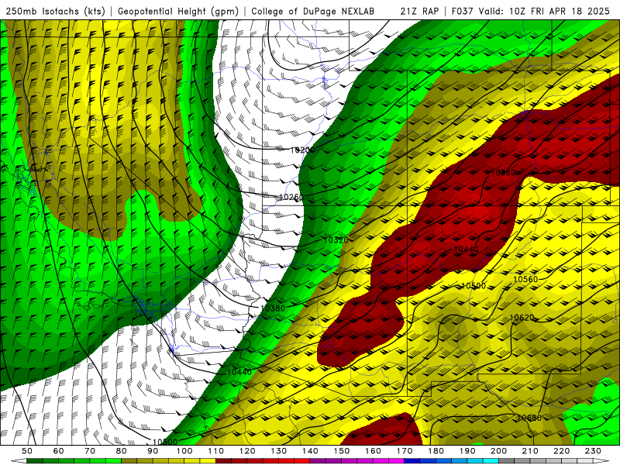Click the '140' value on the color scale
620x465 pixels.
coord(310,451)
